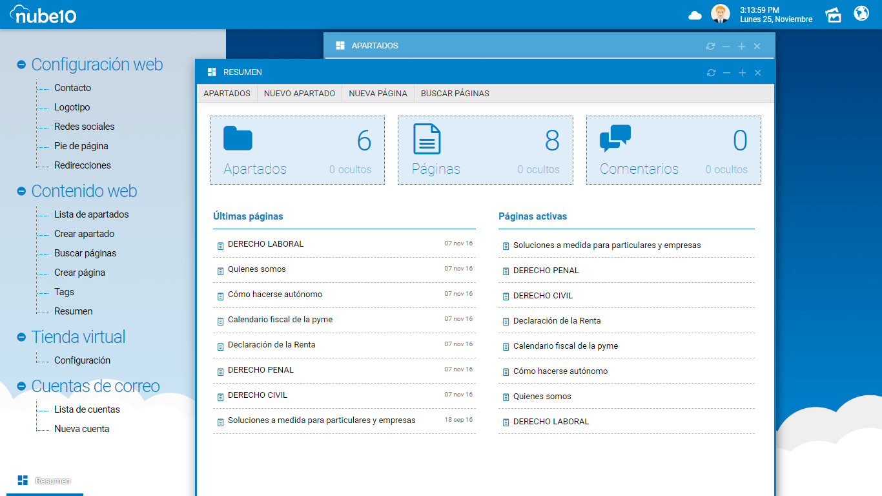Collapse the Contenido web section

pyautogui.click(x=21, y=191)
